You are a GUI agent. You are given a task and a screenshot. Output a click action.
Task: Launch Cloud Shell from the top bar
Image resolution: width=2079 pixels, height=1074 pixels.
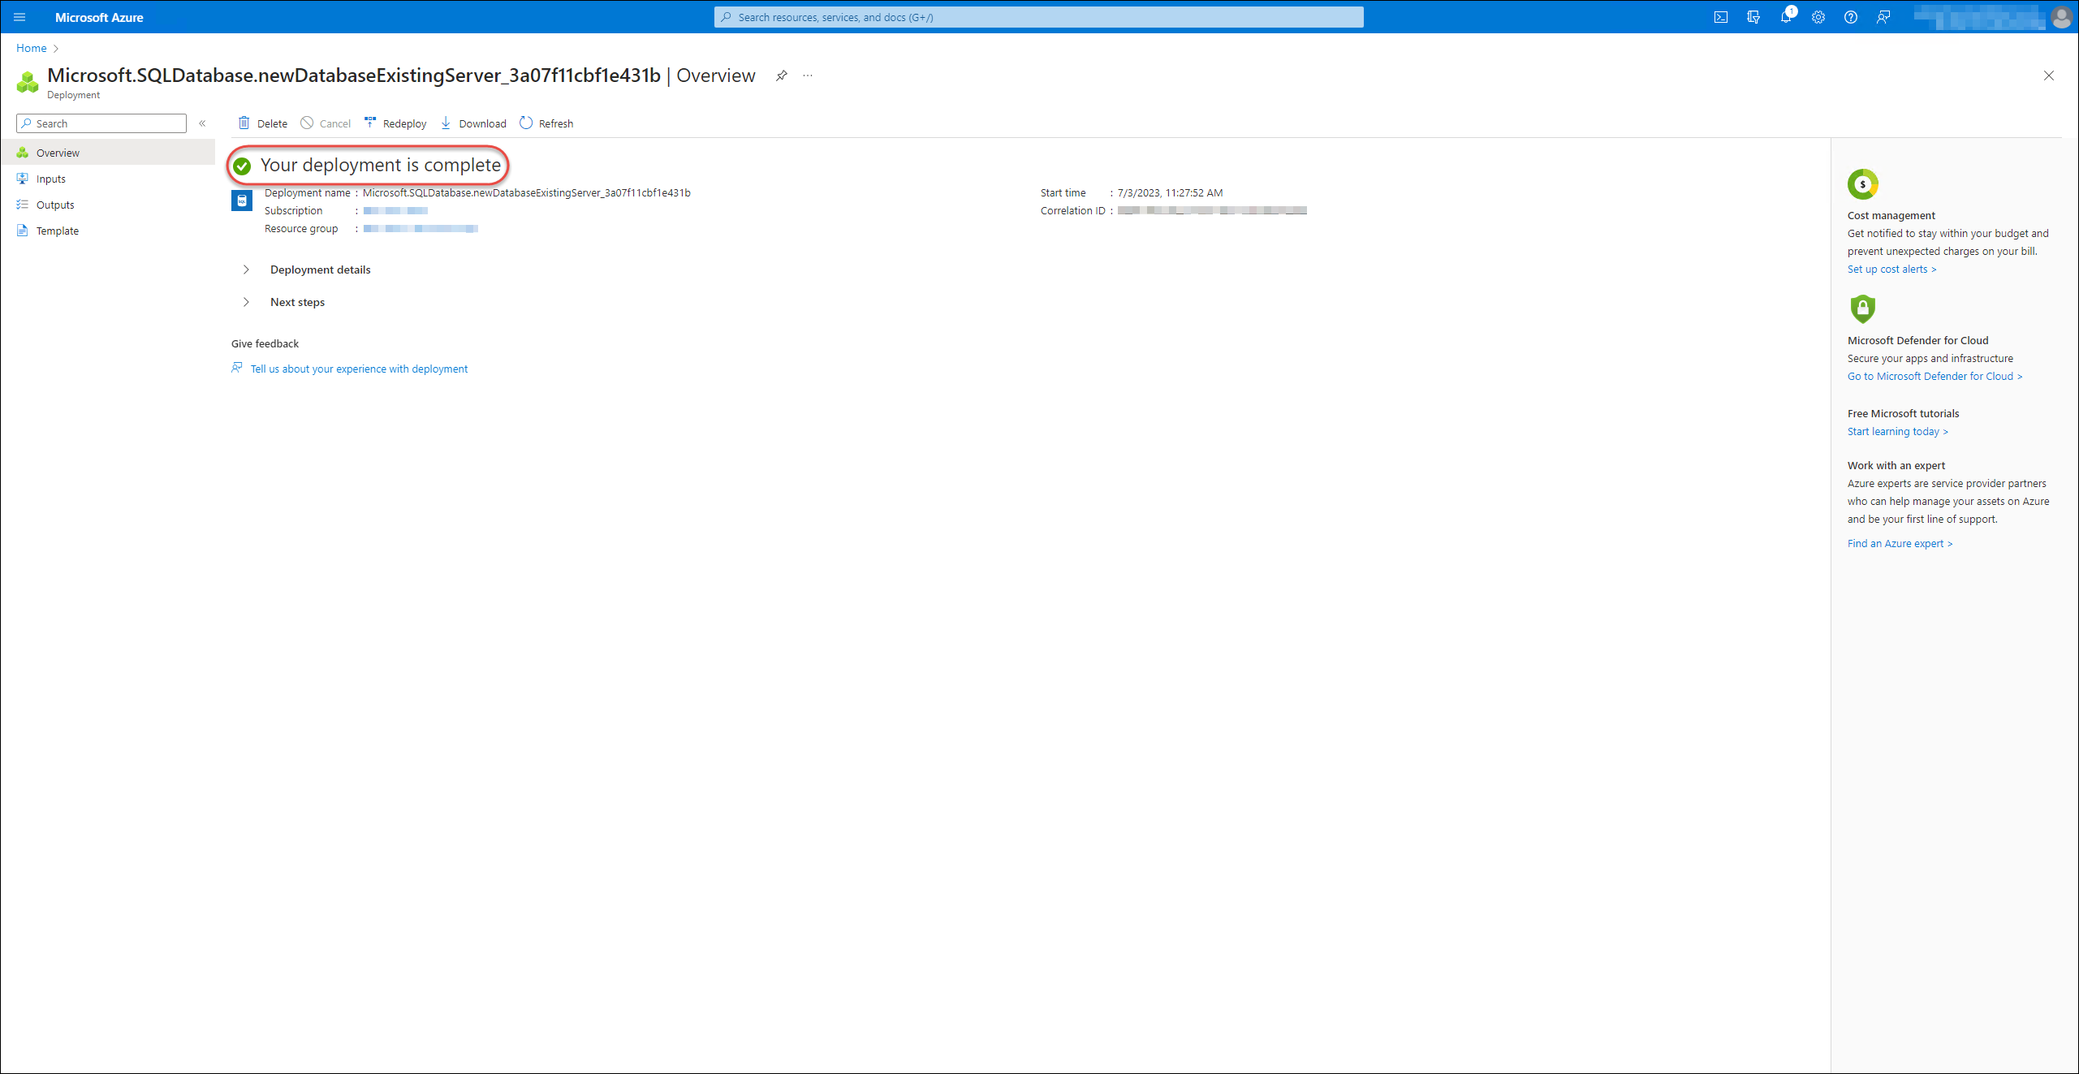tap(1720, 17)
